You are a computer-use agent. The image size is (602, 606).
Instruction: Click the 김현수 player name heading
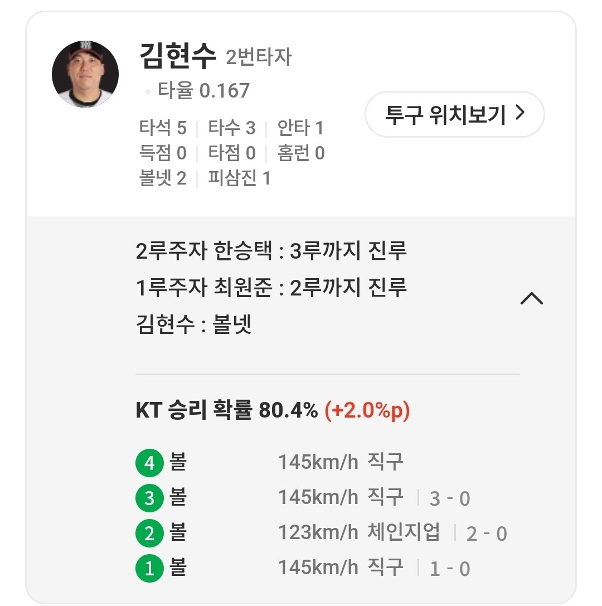point(177,57)
